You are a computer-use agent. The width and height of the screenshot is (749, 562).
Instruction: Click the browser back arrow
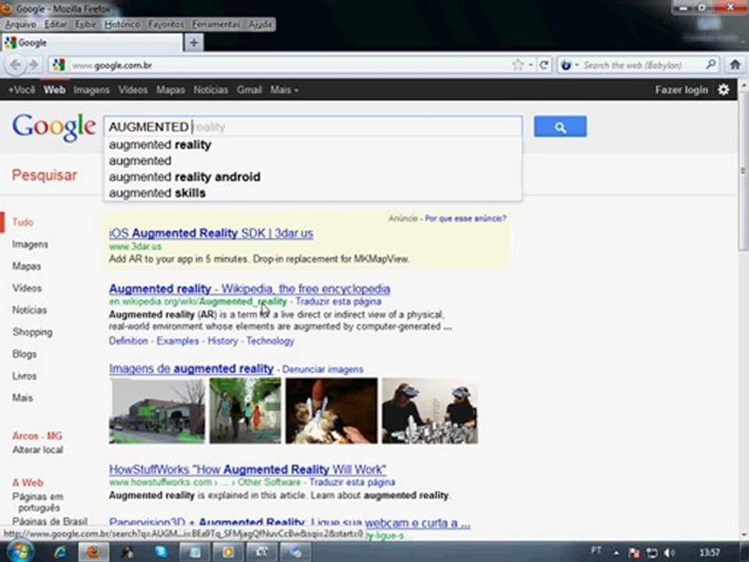point(16,65)
